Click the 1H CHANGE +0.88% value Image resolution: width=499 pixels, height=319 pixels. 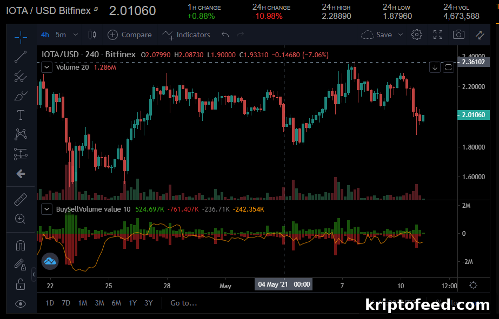[201, 16]
